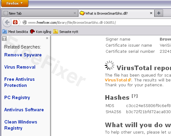Open the Free Antivirus Protection link
Image resolution: width=171 pixels, height=136 pixels.
(20, 82)
